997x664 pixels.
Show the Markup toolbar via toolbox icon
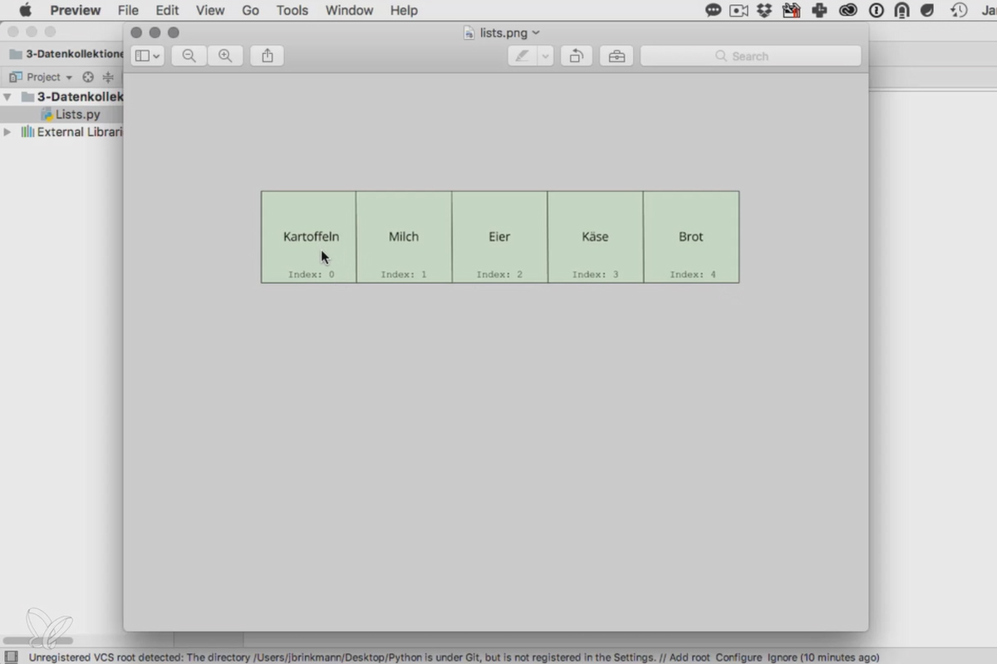click(x=616, y=56)
